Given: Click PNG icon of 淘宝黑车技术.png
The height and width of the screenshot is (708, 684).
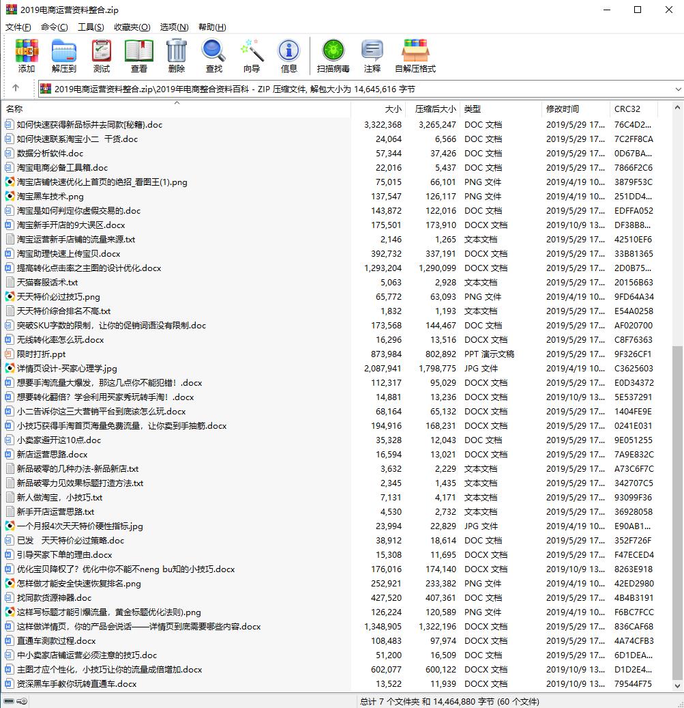Looking at the screenshot, I should tap(10, 197).
